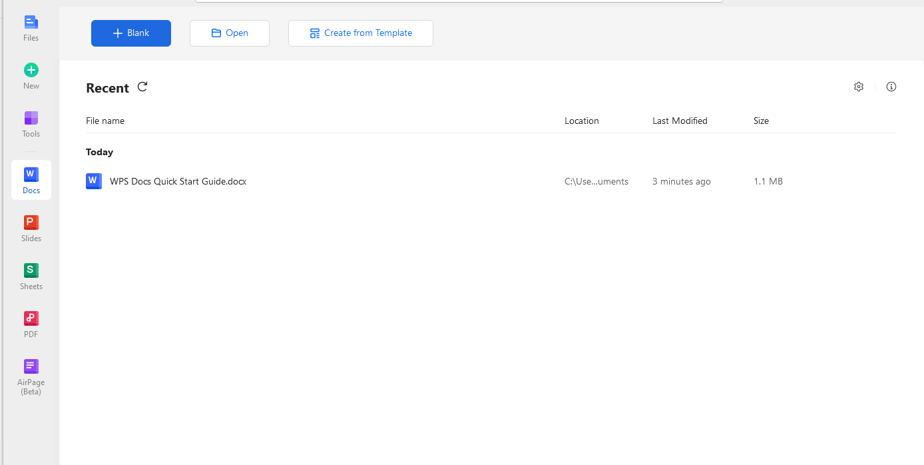Open the PDF section in sidebar
Image resolution: width=924 pixels, height=465 pixels.
point(31,324)
